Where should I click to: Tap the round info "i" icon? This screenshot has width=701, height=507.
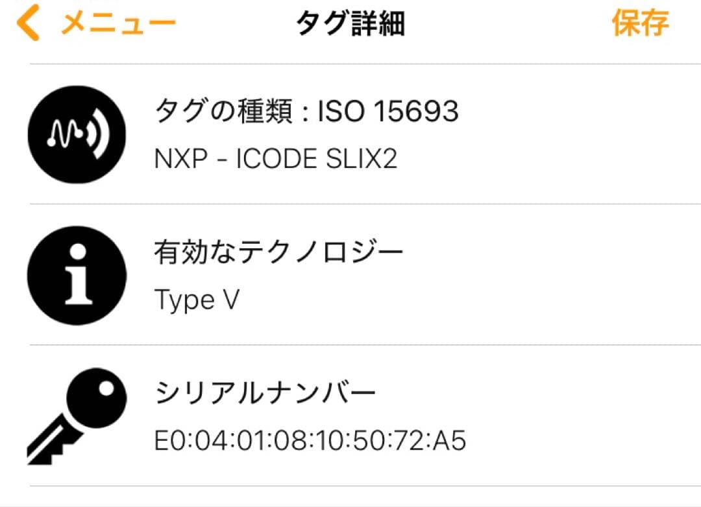pyautogui.click(x=77, y=275)
